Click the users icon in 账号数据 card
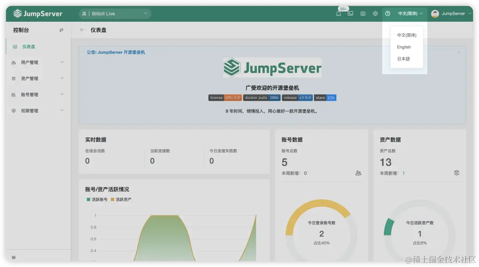Screen dimensions: 479x267 pos(358,173)
